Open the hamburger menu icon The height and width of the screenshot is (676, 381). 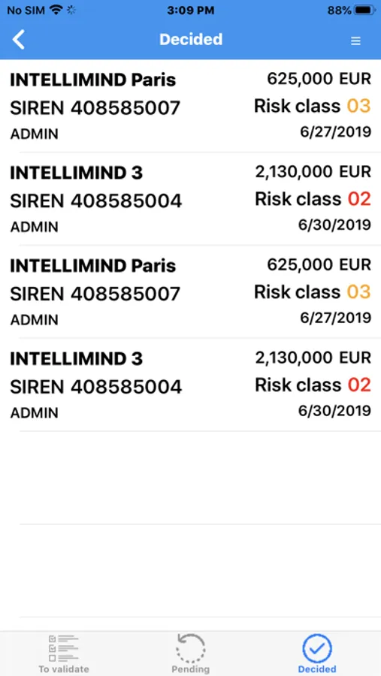355,41
